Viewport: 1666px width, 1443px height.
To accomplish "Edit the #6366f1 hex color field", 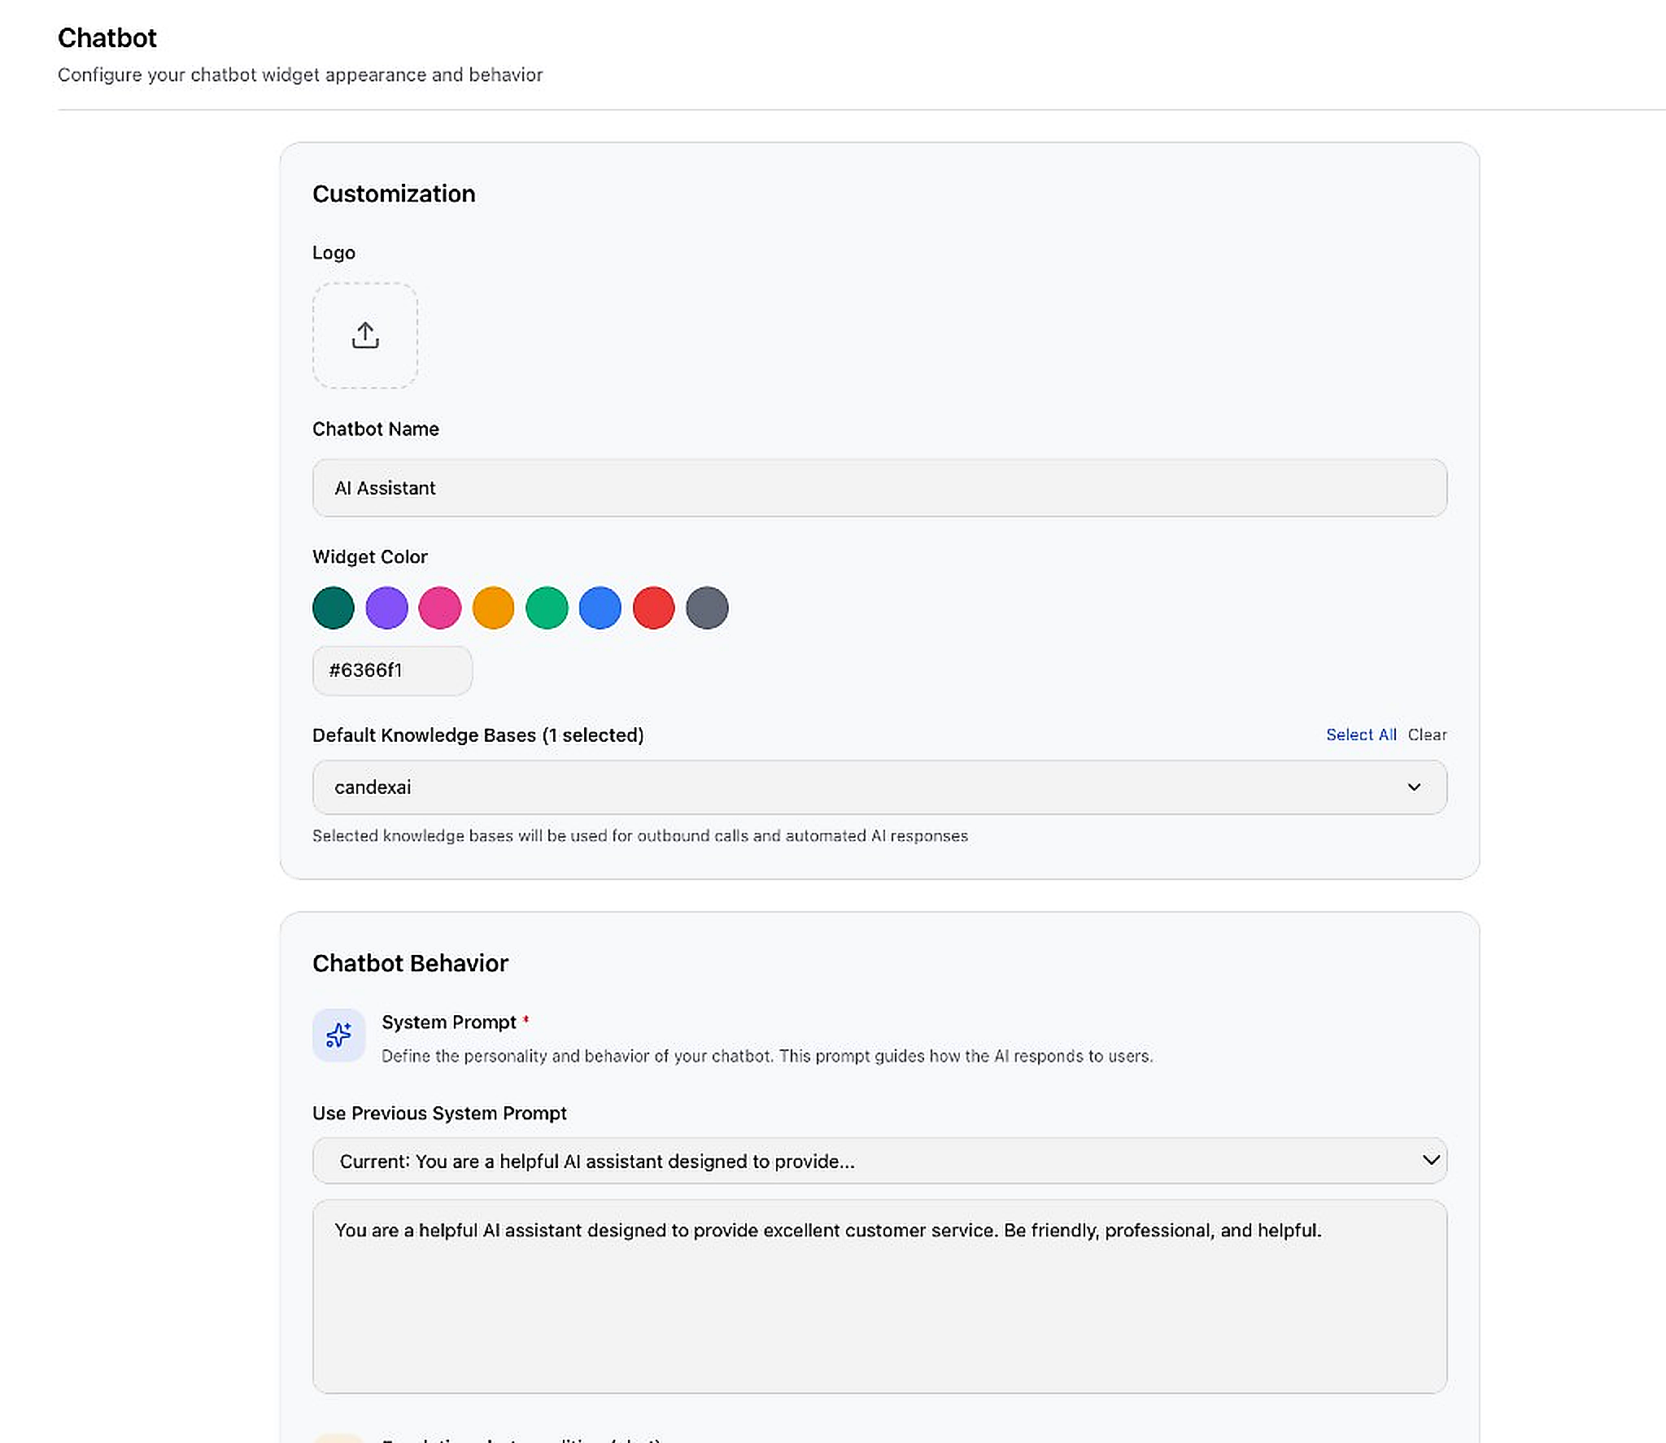I will (392, 670).
